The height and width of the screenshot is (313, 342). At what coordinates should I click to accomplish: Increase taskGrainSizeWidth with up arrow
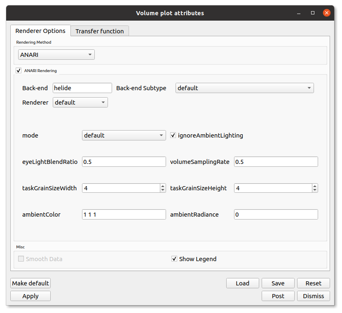point(163,186)
